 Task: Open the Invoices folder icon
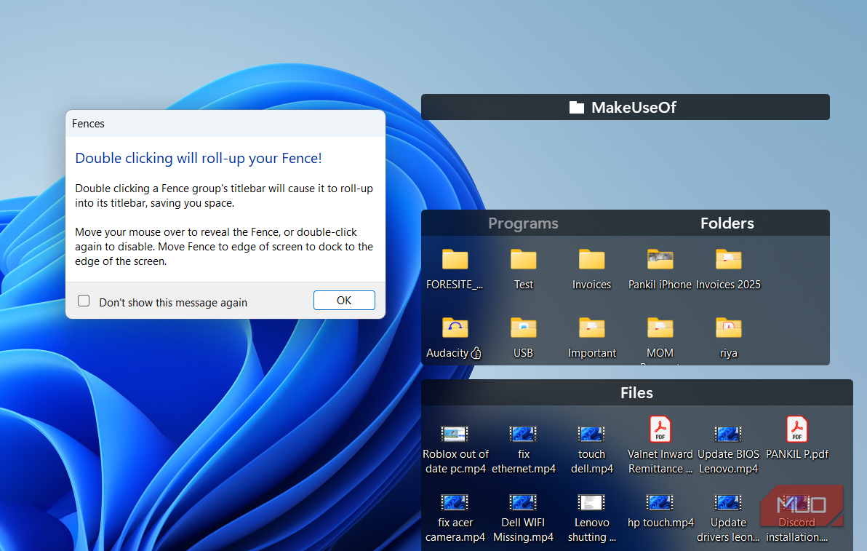(x=591, y=259)
